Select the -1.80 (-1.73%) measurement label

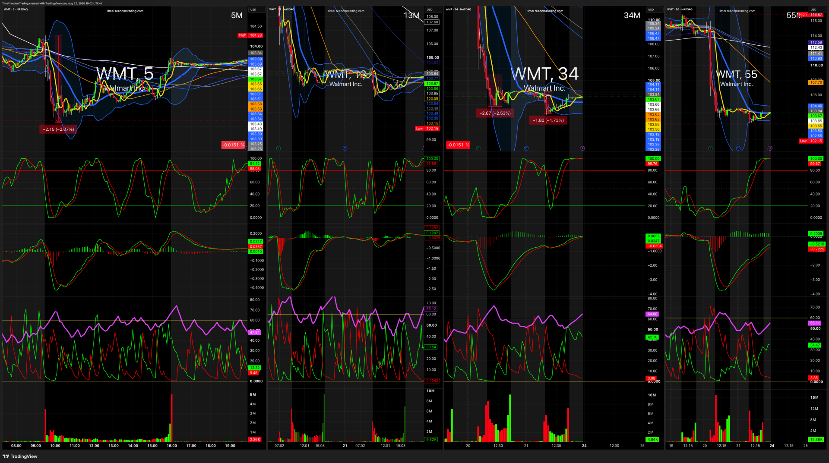(548, 120)
